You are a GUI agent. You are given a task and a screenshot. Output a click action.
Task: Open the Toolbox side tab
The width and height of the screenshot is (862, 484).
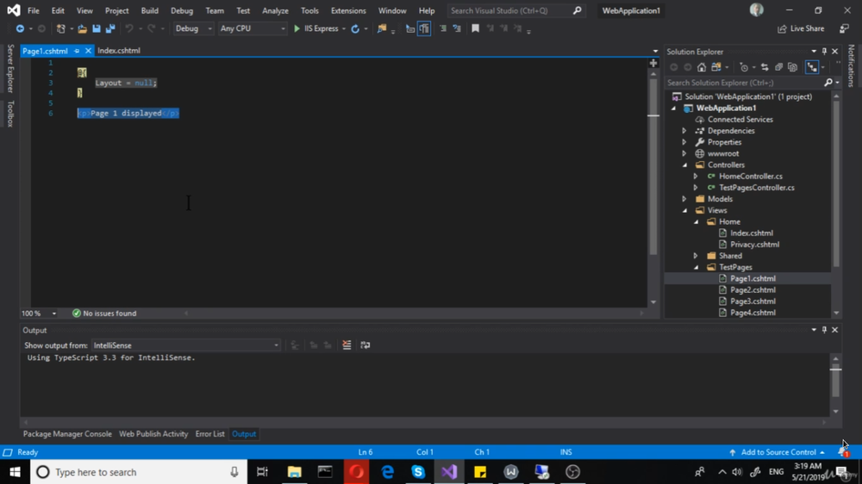tap(9, 114)
